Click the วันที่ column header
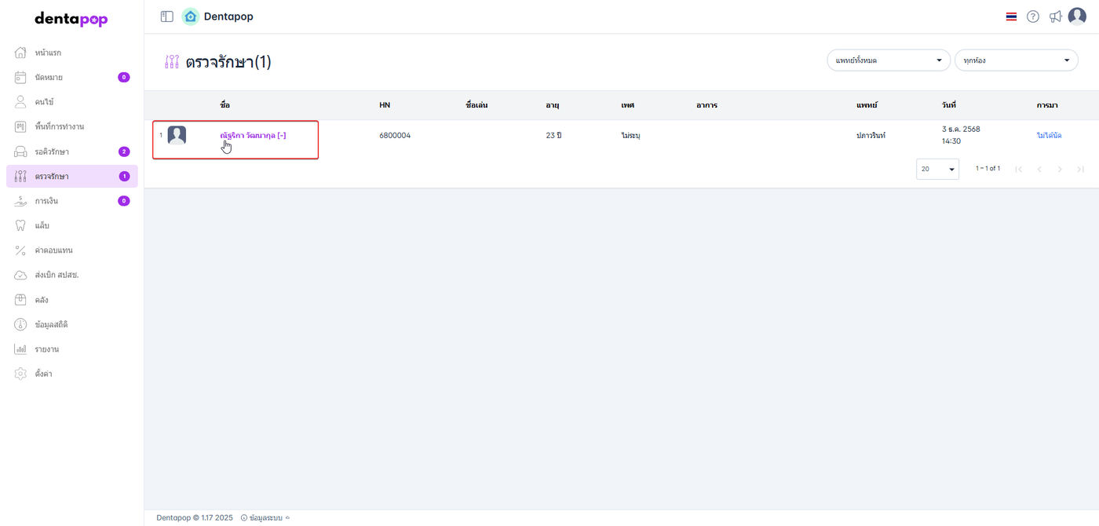The height and width of the screenshot is (526, 1099). click(949, 104)
